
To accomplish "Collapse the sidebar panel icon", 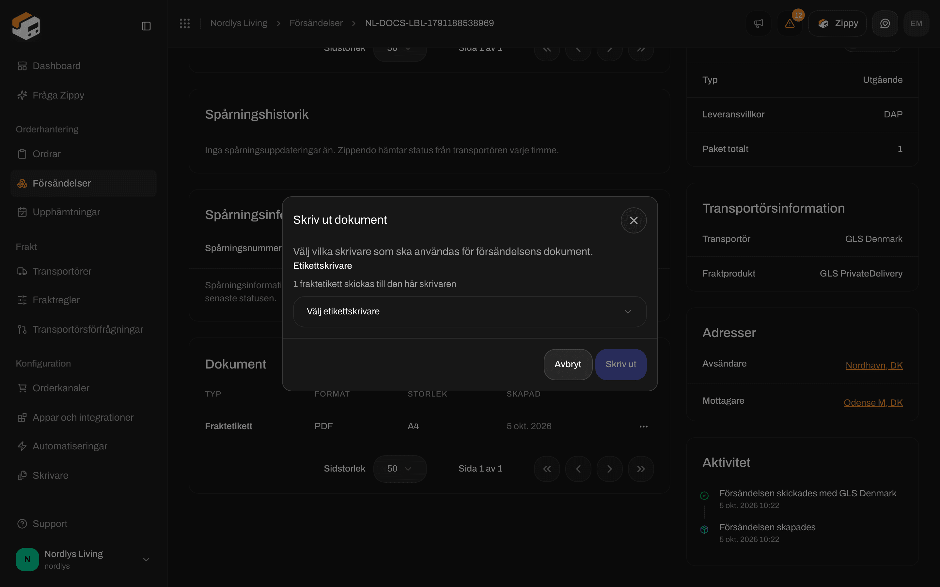I will (x=146, y=26).
